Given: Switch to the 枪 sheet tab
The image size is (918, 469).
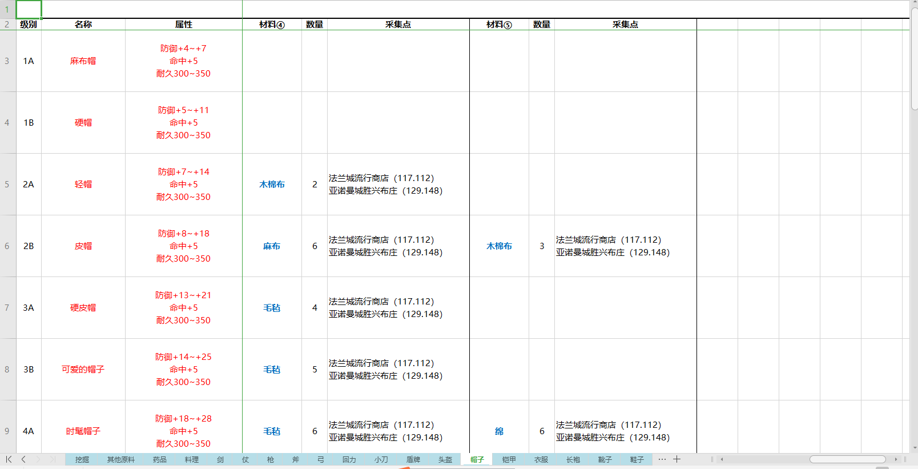Looking at the screenshot, I should click(x=271, y=459).
